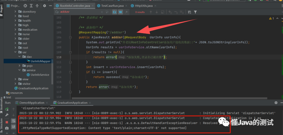Open the GraduationApplication run tab
This screenshot has width=283, height=135.
(x=72, y=103)
